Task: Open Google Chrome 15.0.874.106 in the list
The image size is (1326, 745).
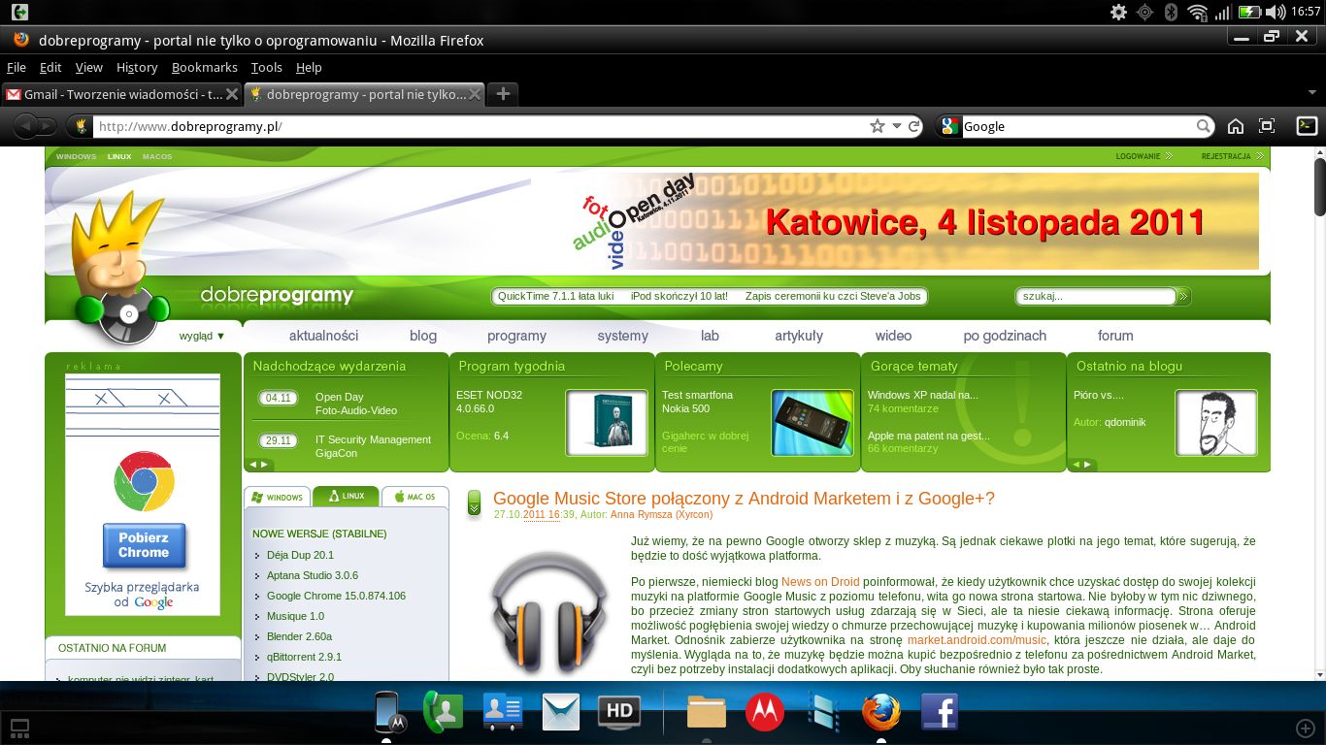Action: pyautogui.click(x=336, y=596)
